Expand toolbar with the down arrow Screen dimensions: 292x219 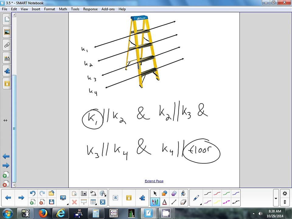click(276, 198)
